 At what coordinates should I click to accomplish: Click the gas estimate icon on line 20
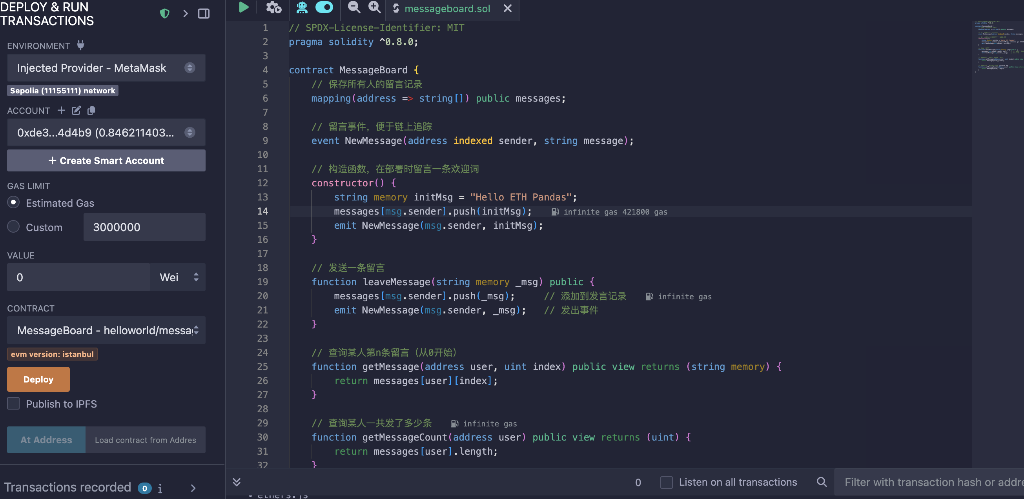[x=650, y=297]
